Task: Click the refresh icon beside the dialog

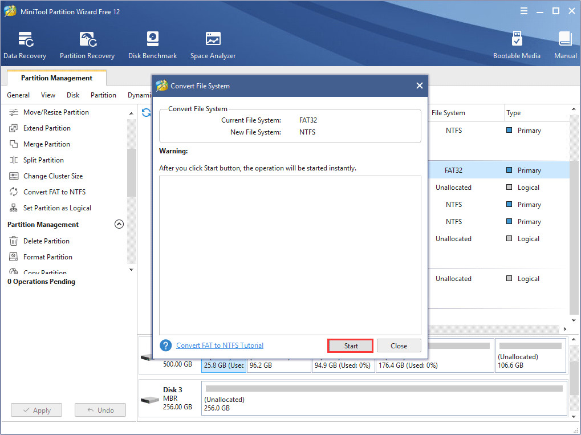Action: tap(146, 113)
